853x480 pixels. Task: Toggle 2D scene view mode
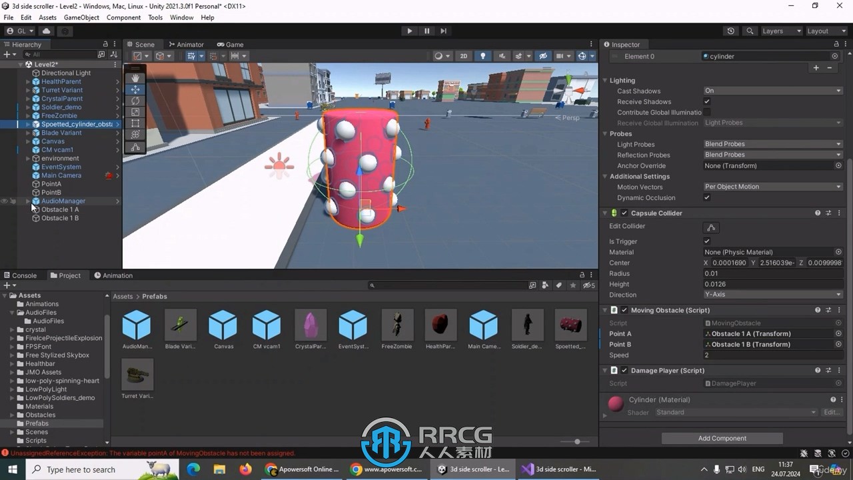pyautogui.click(x=464, y=56)
